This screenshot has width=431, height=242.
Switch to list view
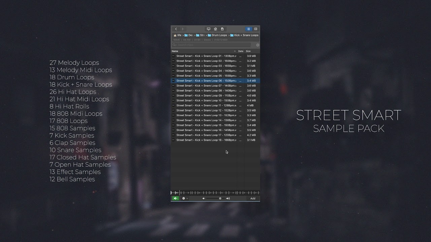tap(248, 29)
